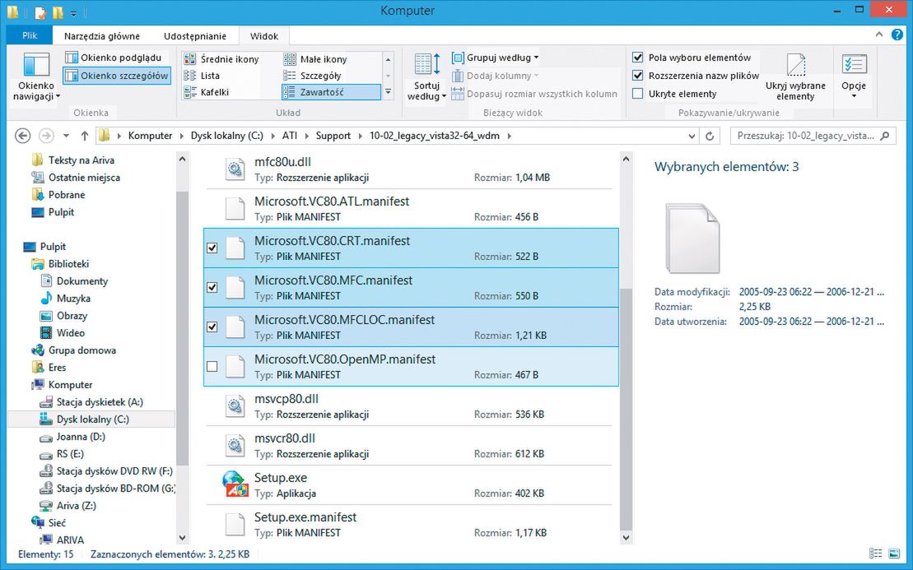This screenshot has width=913, height=570.
Task: Collapse the ribbon with the chevron
Action: point(879,35)
